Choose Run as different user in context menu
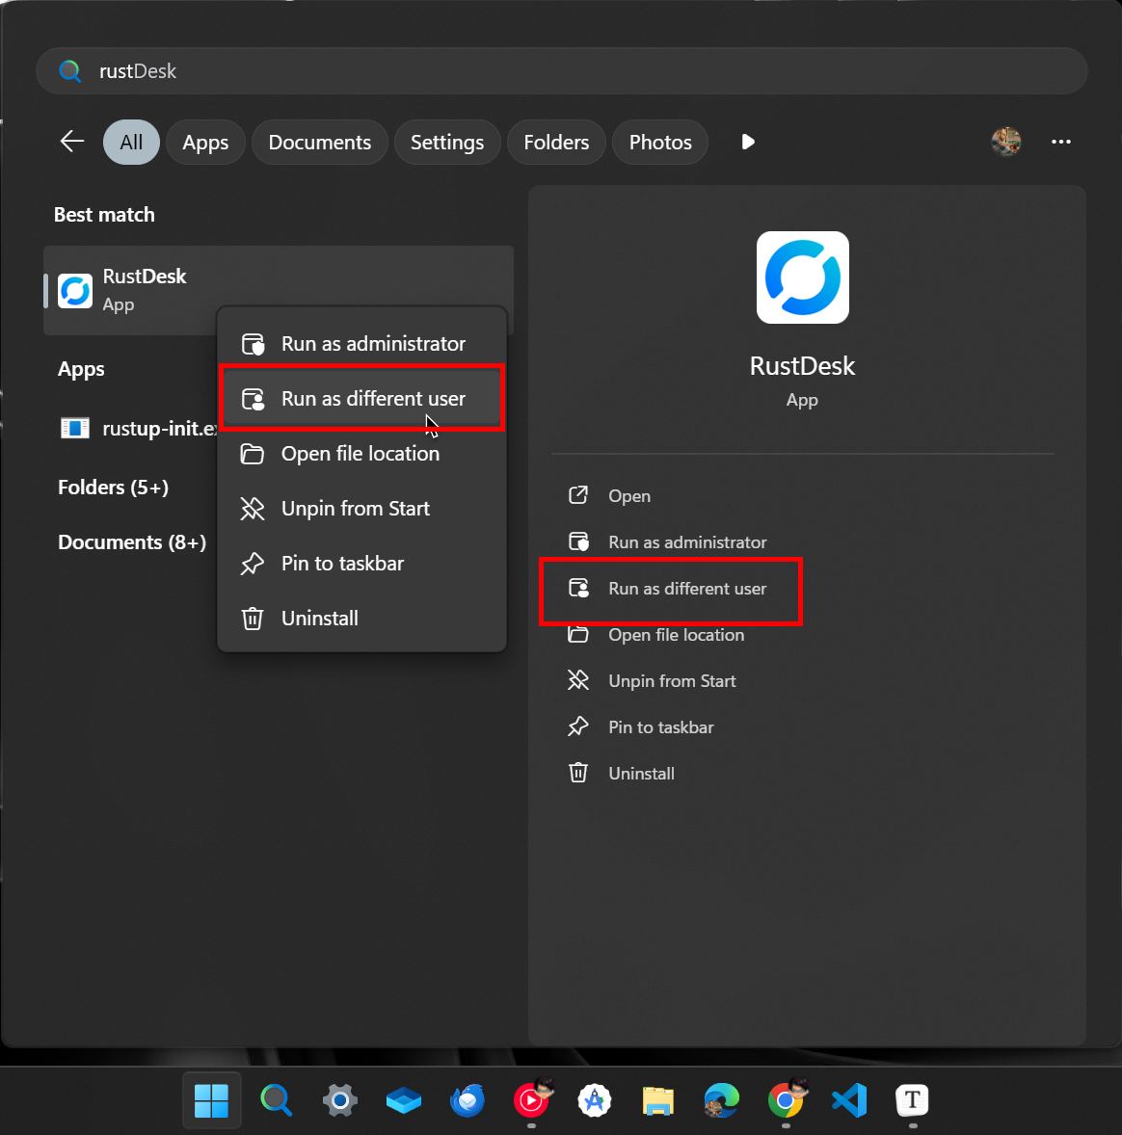Viewport: 1122px width, 1135px height. click(x=361, y=399)
